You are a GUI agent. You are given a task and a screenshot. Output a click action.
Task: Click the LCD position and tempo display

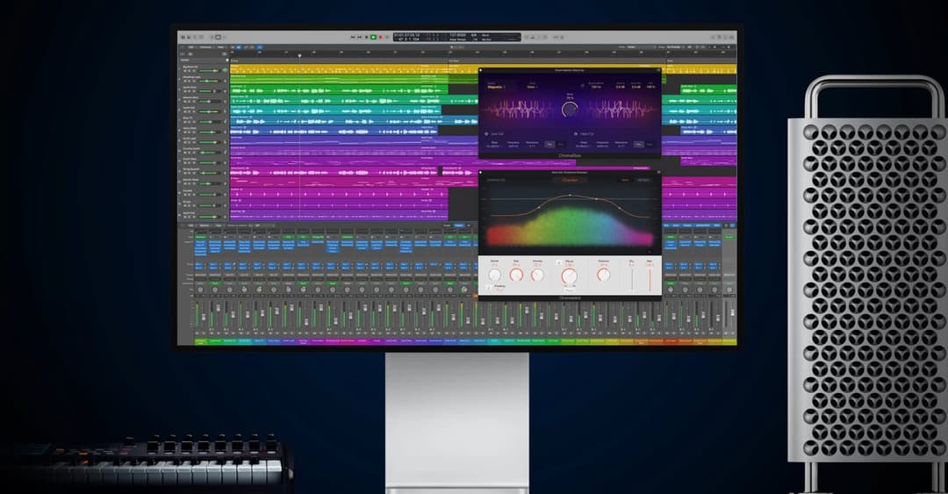pos(457,37)
